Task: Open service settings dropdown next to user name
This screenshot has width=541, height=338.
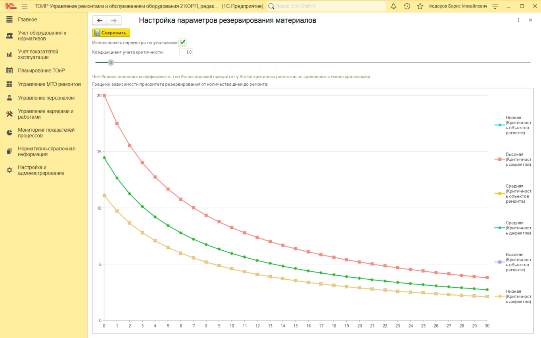Action: tap(495, 6)
